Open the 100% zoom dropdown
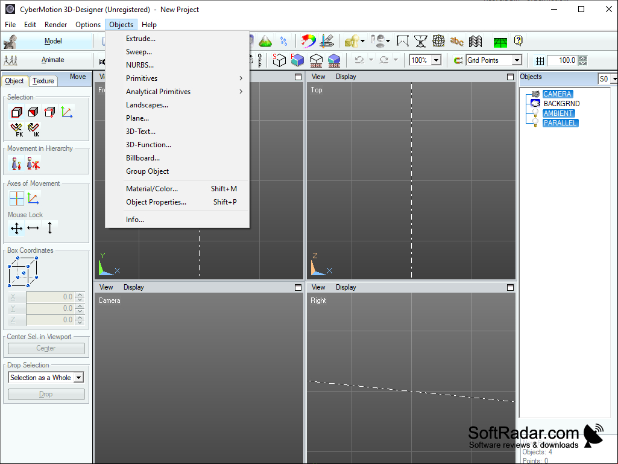The image size is (618, 464). click(437, 60)
